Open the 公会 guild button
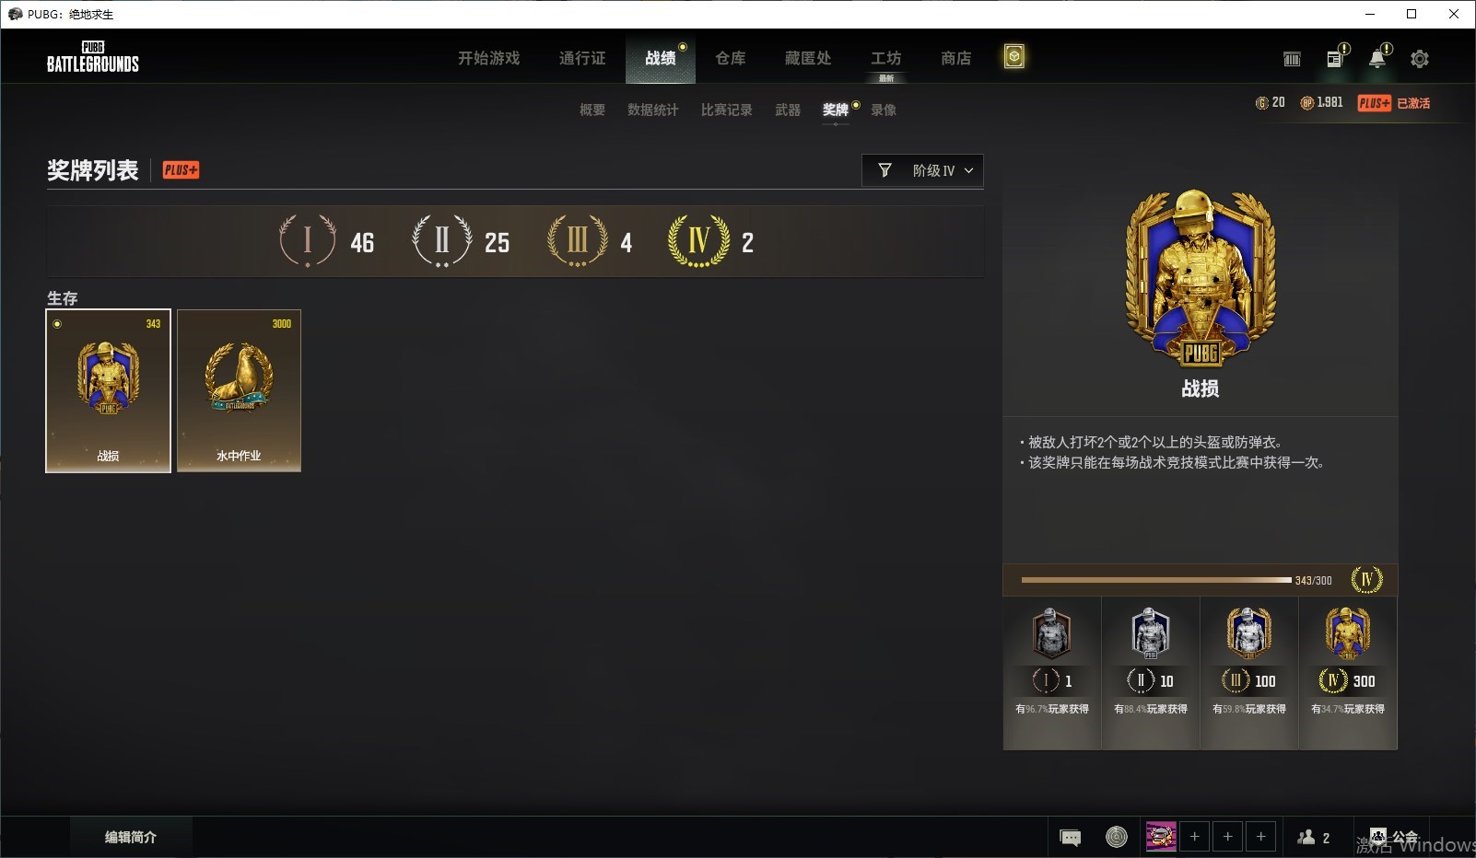The height and width of the screenshot is (858, 1476). 1394,837
